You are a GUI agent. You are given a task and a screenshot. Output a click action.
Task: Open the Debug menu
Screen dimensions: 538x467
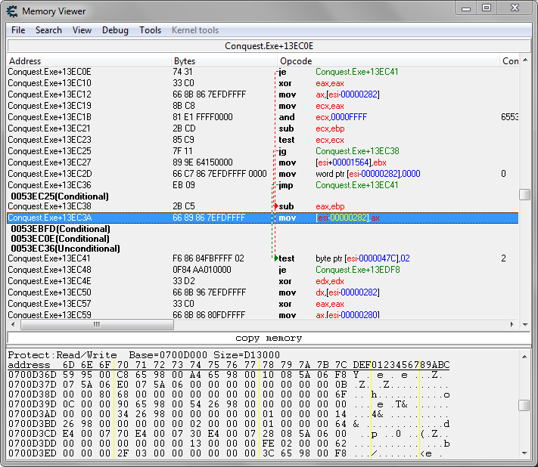115,30
